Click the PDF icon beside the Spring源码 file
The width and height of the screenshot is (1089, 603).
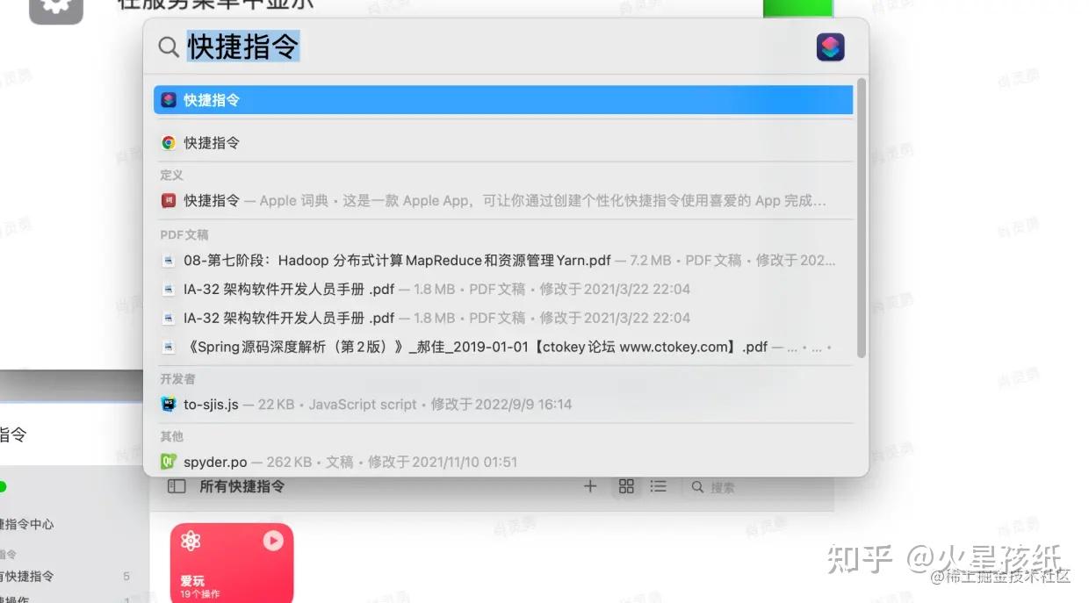[x=169, y=347]
